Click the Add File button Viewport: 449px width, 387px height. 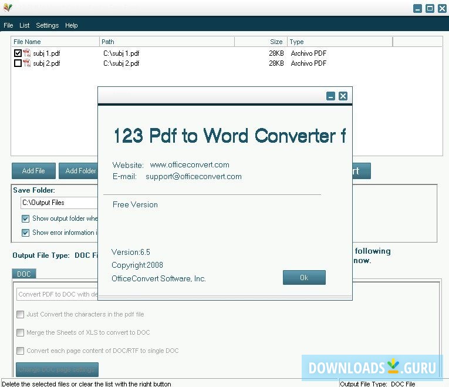(x=33, y=171)
